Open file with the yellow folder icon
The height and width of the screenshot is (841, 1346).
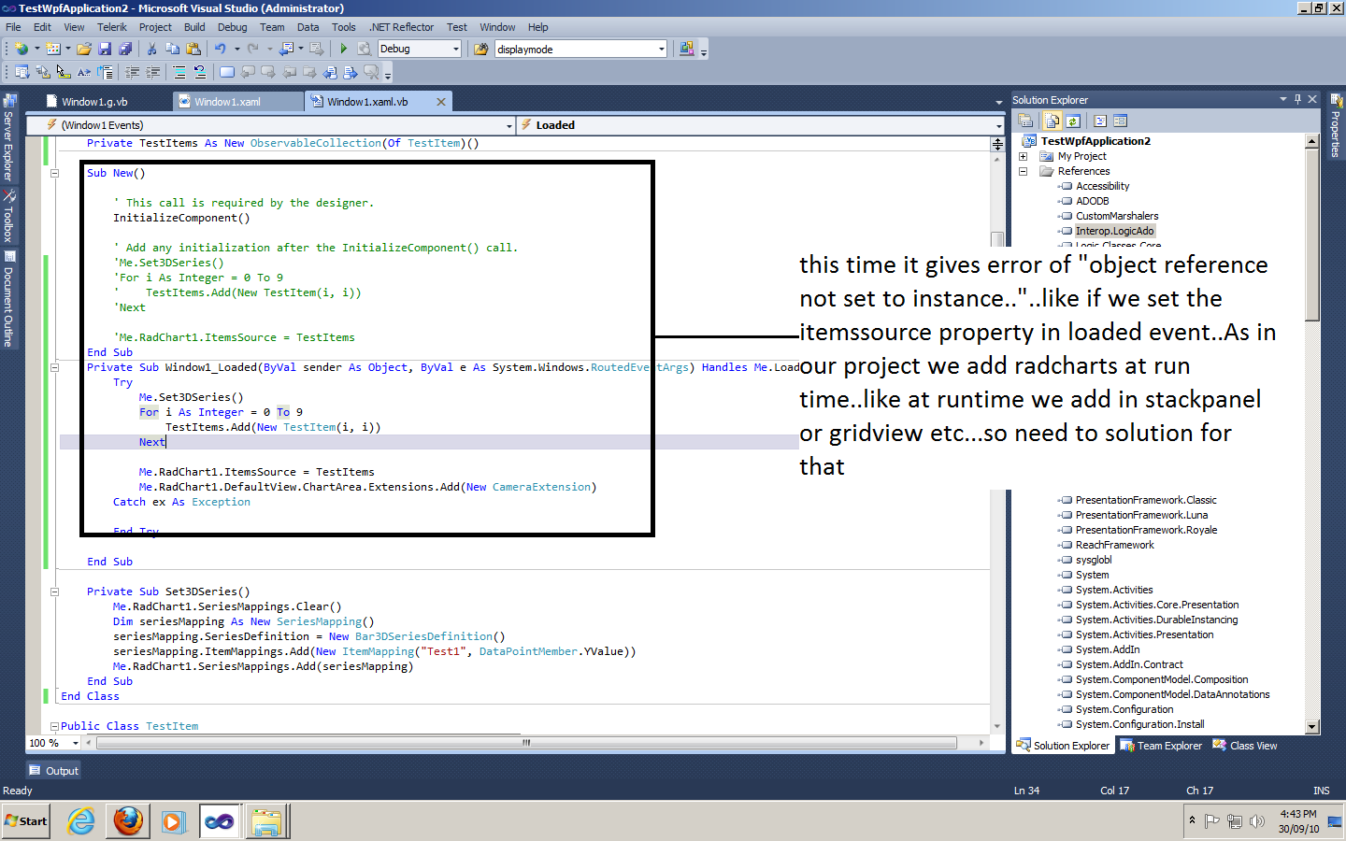coord(84,49)
